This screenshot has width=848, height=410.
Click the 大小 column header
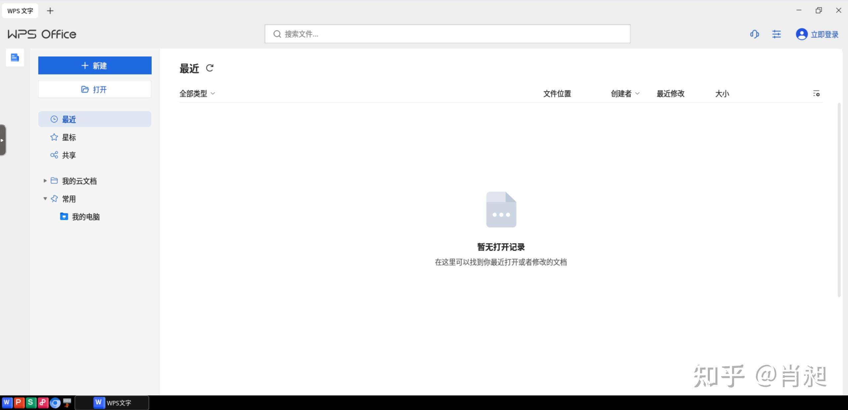coord(722,94)
